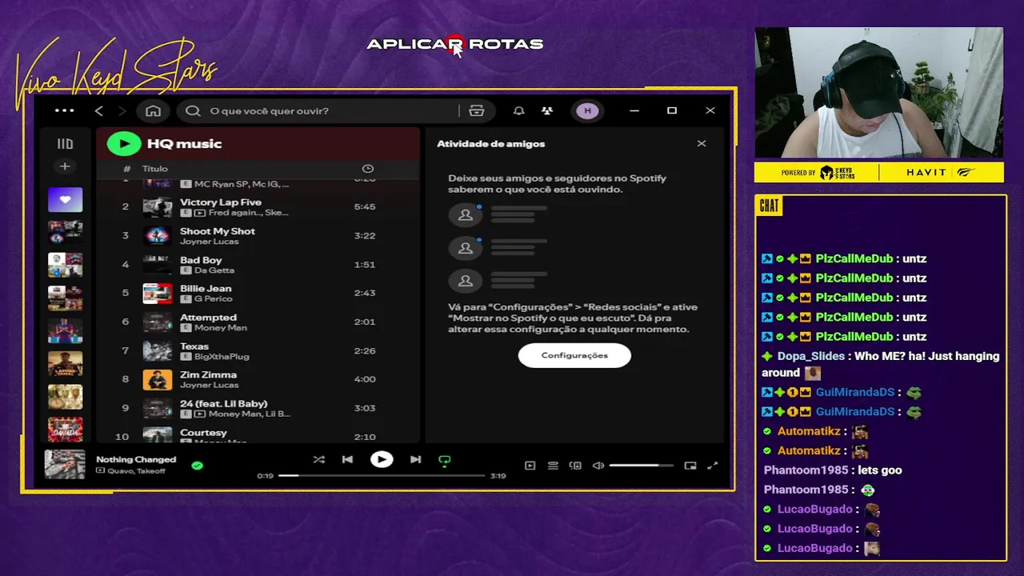Screen dimensions: 1024x576
Task: Skip to the previous track
Action: pyautogui.click(x=347, y=459)
